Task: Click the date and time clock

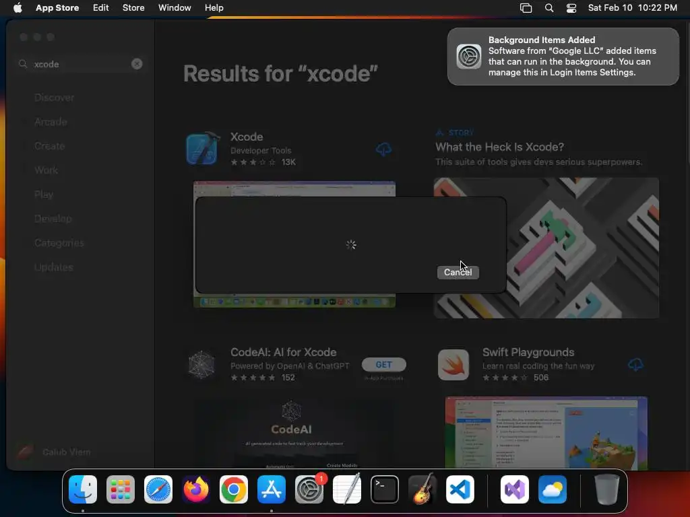Action: 632,7
